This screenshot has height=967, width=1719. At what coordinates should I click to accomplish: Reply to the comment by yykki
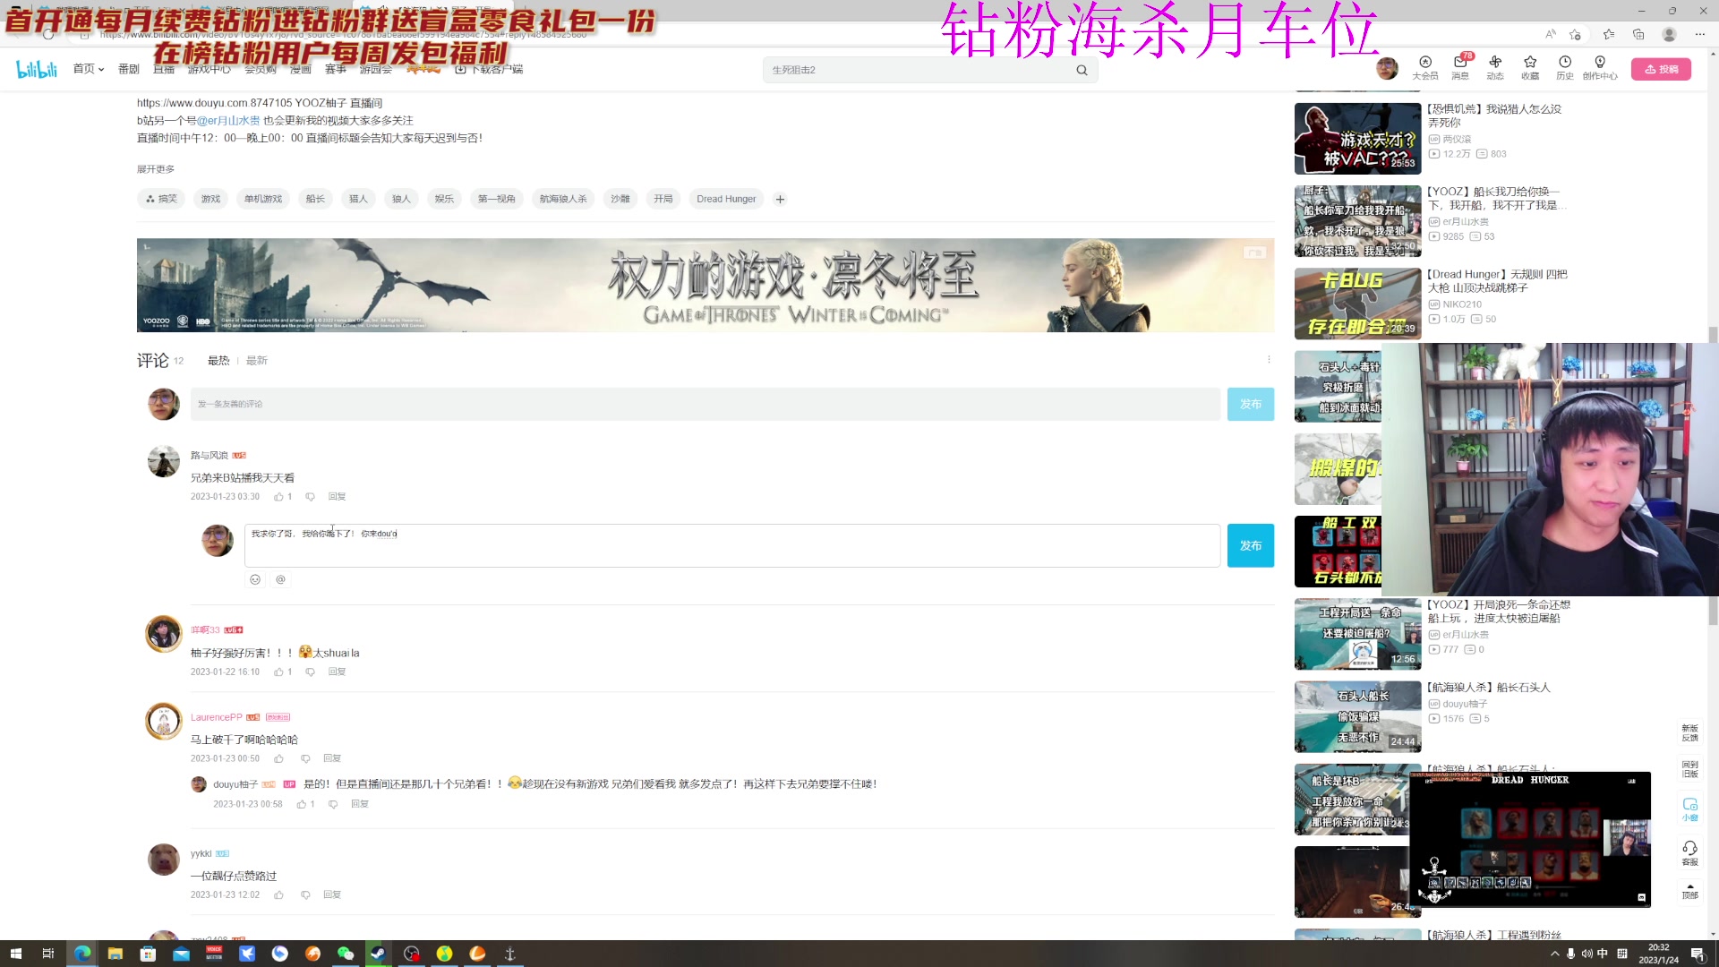click(x=332, y=895)
